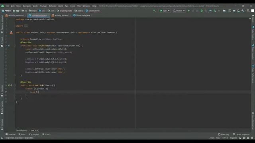Screen dimensions: 255x143
Task: Open Search Everywhere magnifier icon
Action: (248, 11)
